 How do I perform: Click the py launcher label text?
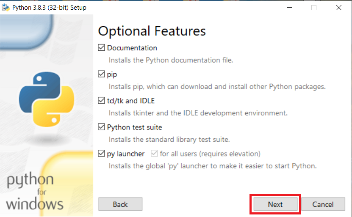point(126,154)
